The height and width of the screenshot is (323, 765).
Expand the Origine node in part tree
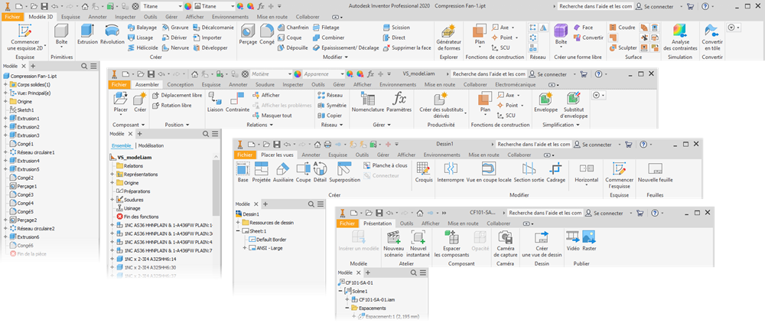point(5,102)
